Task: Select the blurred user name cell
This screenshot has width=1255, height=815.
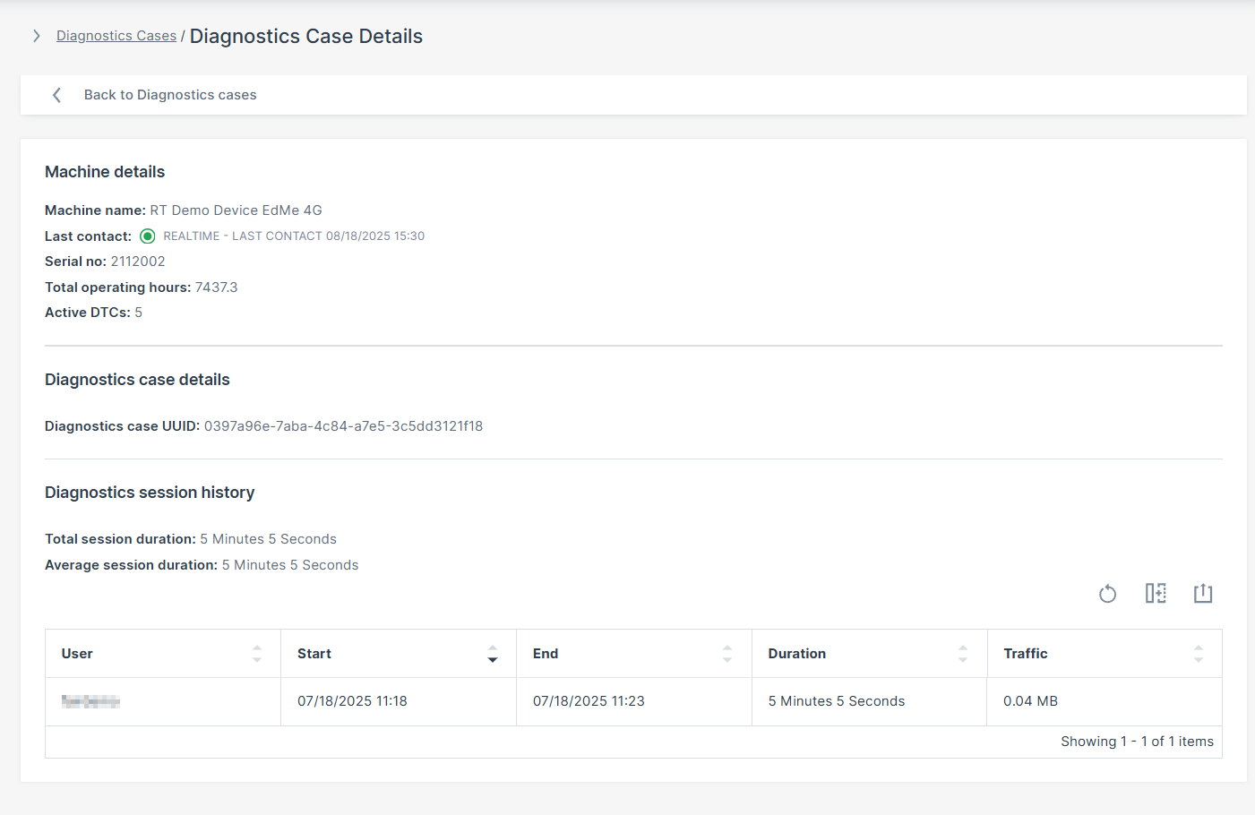Action: click(90, 701)
